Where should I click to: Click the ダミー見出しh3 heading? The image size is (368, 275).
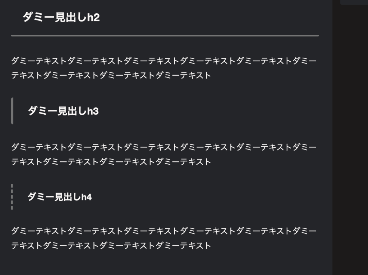(x=63, y=111)
